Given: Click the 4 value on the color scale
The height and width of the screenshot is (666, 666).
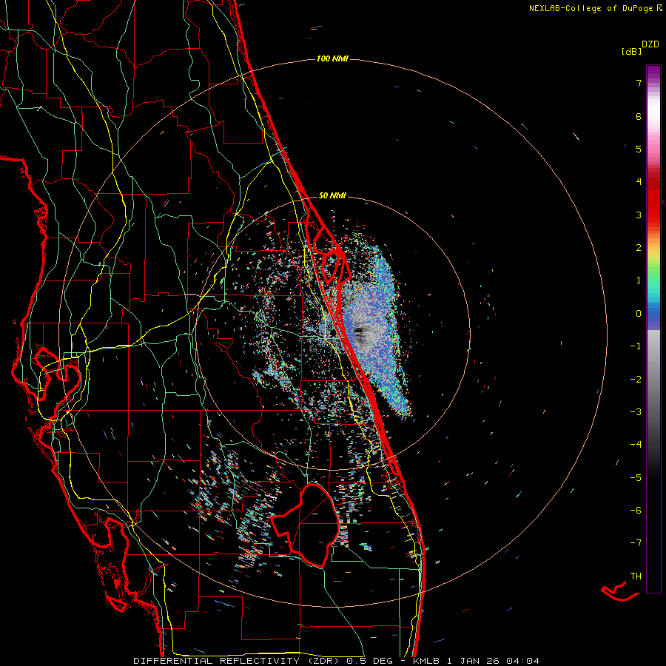Looking at the screenshot, I should click(639, 182).
